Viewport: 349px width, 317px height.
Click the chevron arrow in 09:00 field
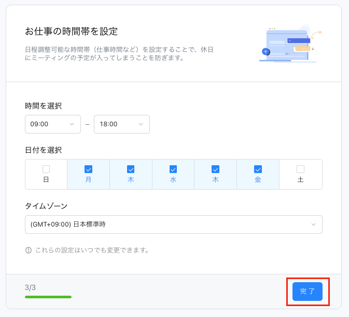tap(72, 124)
